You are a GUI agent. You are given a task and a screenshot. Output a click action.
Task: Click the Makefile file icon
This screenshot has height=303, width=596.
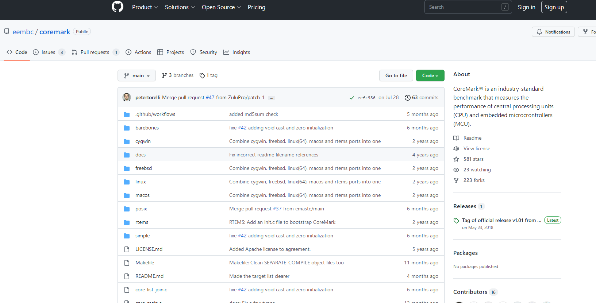[x=127, y=263]
